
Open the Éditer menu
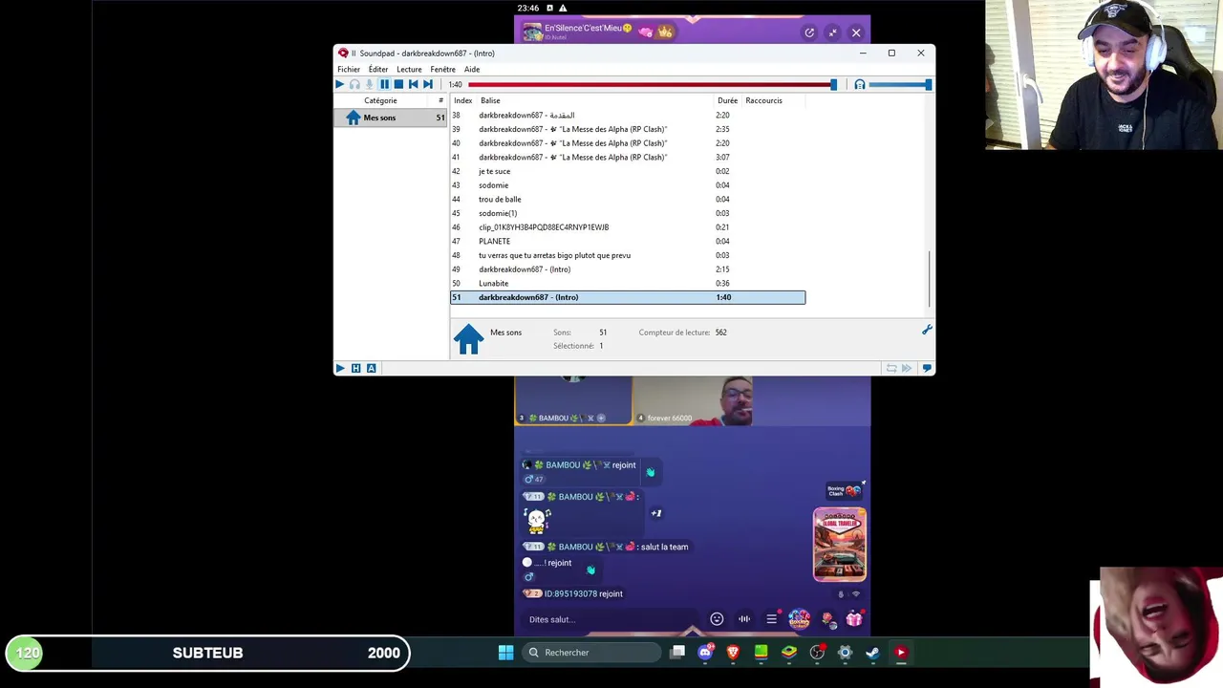click(378, 70)
